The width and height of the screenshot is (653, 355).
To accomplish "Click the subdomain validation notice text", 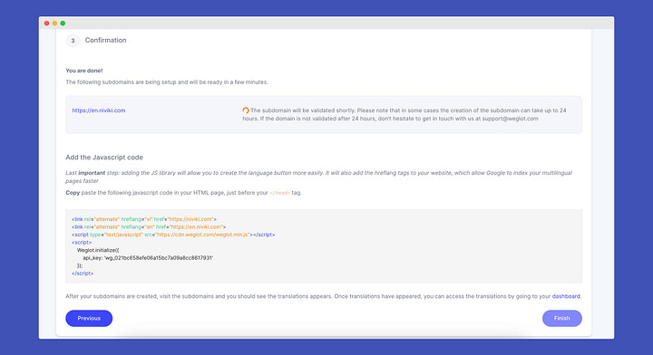I will (x=404, y=114).
